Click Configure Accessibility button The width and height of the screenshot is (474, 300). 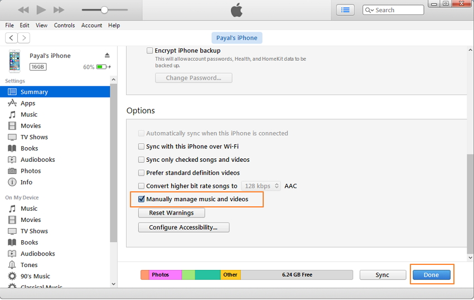click(183, 228)
